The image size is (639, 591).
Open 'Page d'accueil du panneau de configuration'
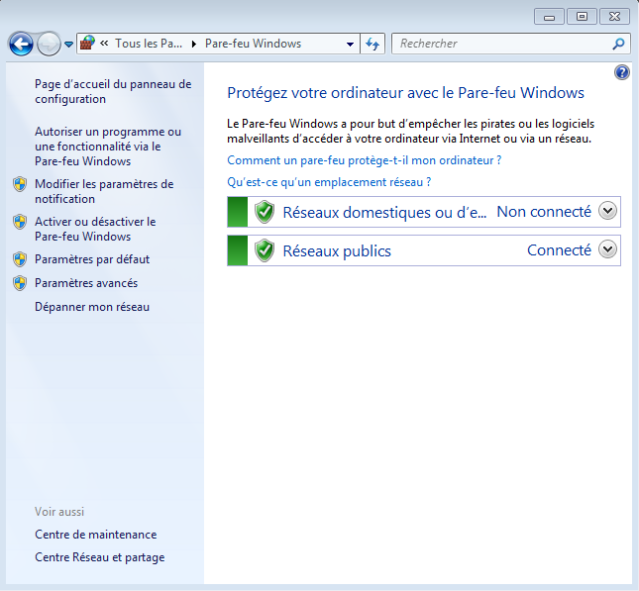click(x=113, y=92)
